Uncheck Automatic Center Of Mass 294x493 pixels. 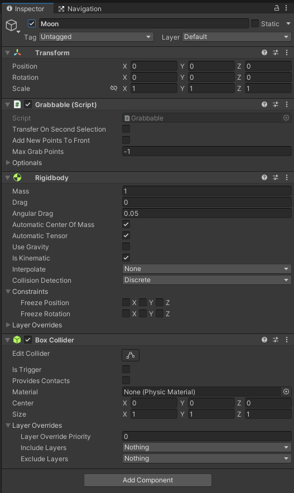[x=126, y=224]
